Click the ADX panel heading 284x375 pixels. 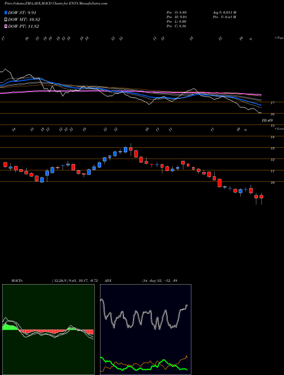pyautogui.click(x=108, y=281)
